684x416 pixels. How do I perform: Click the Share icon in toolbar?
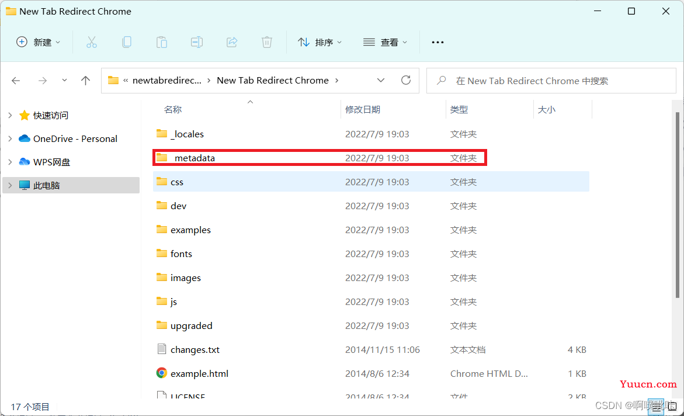[232, 42]
